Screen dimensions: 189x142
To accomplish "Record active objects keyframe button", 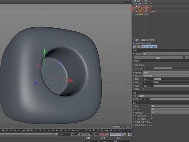I will point(100,134).
